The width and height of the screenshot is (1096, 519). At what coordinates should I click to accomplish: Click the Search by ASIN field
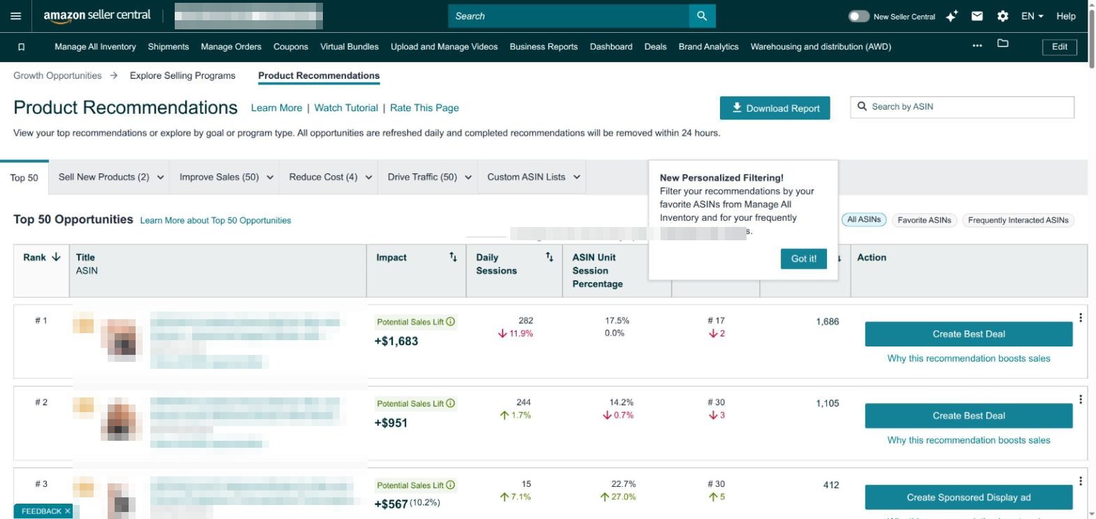coord(962,107)
